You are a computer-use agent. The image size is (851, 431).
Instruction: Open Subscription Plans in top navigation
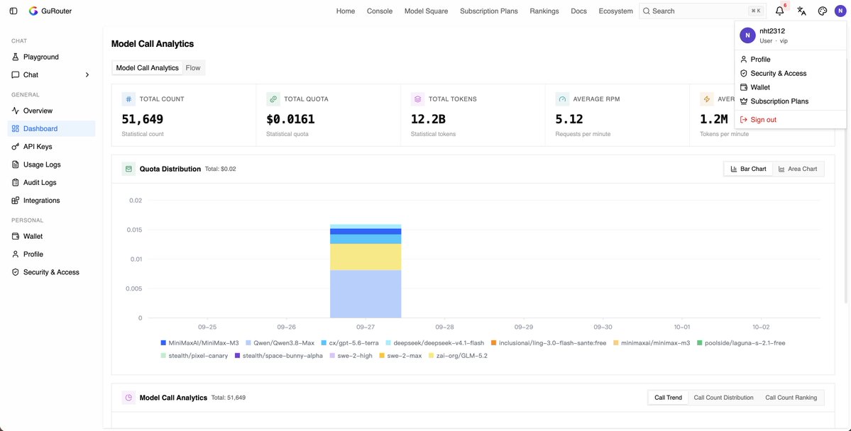pyautogui.click(x=488, y=11)
